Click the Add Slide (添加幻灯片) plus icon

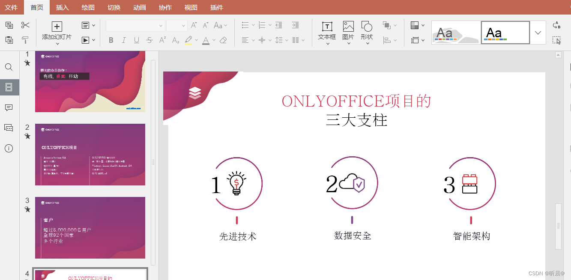click(57, 27)
